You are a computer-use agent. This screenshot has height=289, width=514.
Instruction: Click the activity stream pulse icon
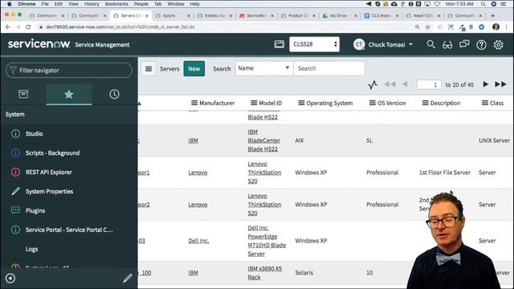(373, 85)
